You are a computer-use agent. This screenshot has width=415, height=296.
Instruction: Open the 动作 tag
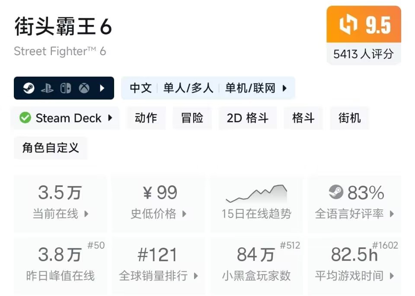[x=146, y=118]
